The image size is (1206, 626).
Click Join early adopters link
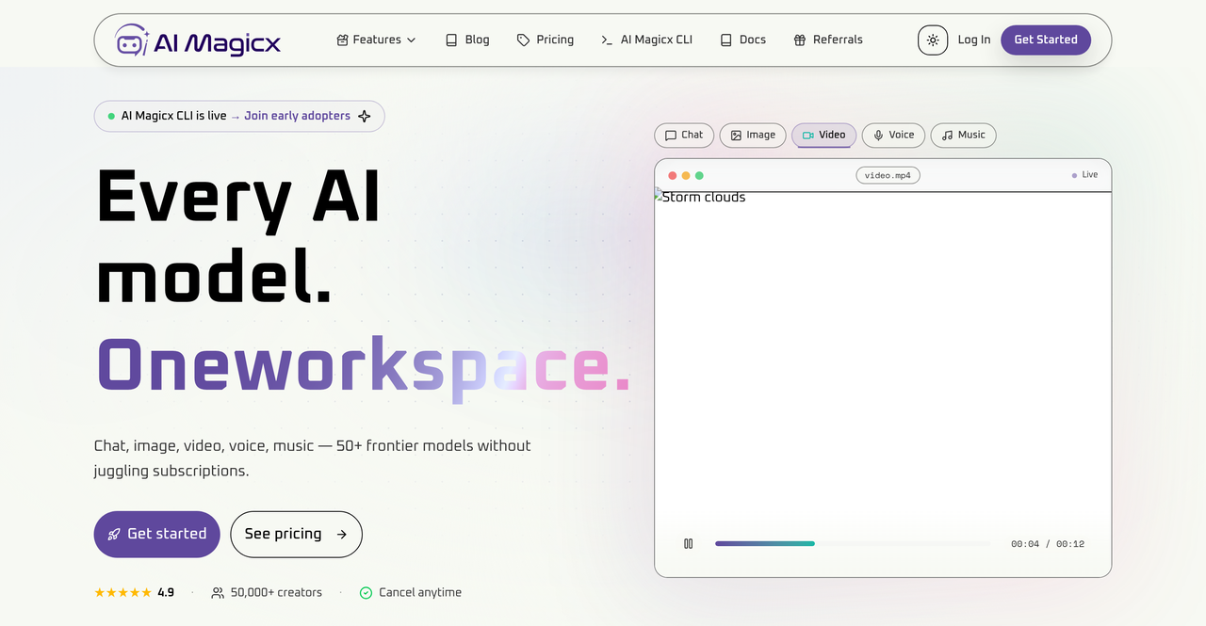(x=297, y=116)
